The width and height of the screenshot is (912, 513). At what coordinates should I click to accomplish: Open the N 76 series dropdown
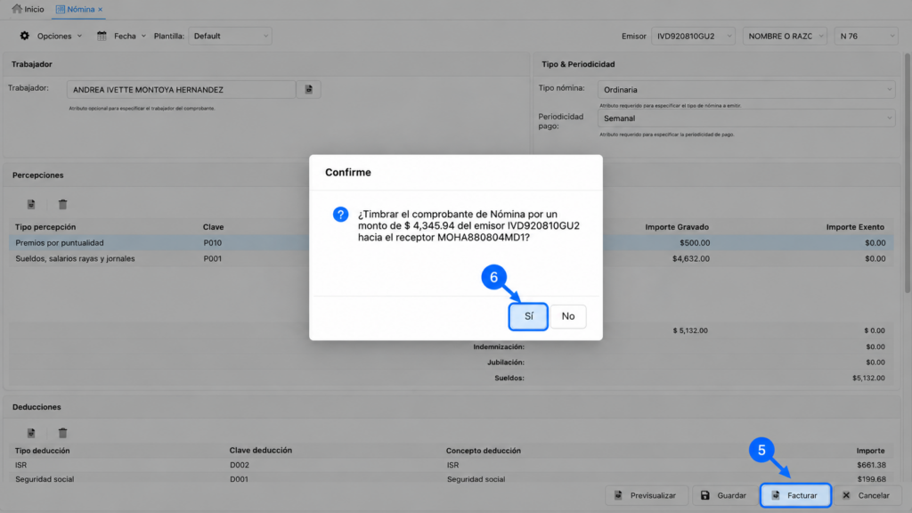(866, 36)
